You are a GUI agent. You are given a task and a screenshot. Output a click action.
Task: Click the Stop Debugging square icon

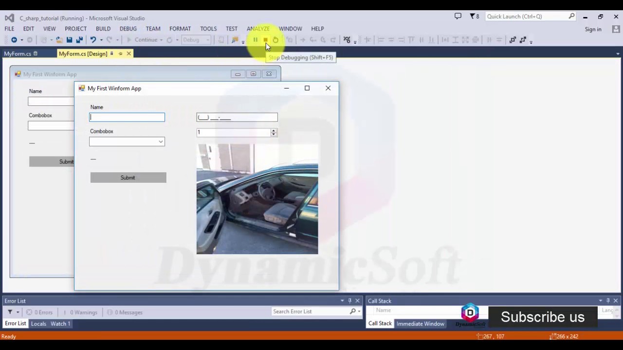point(265,40)
